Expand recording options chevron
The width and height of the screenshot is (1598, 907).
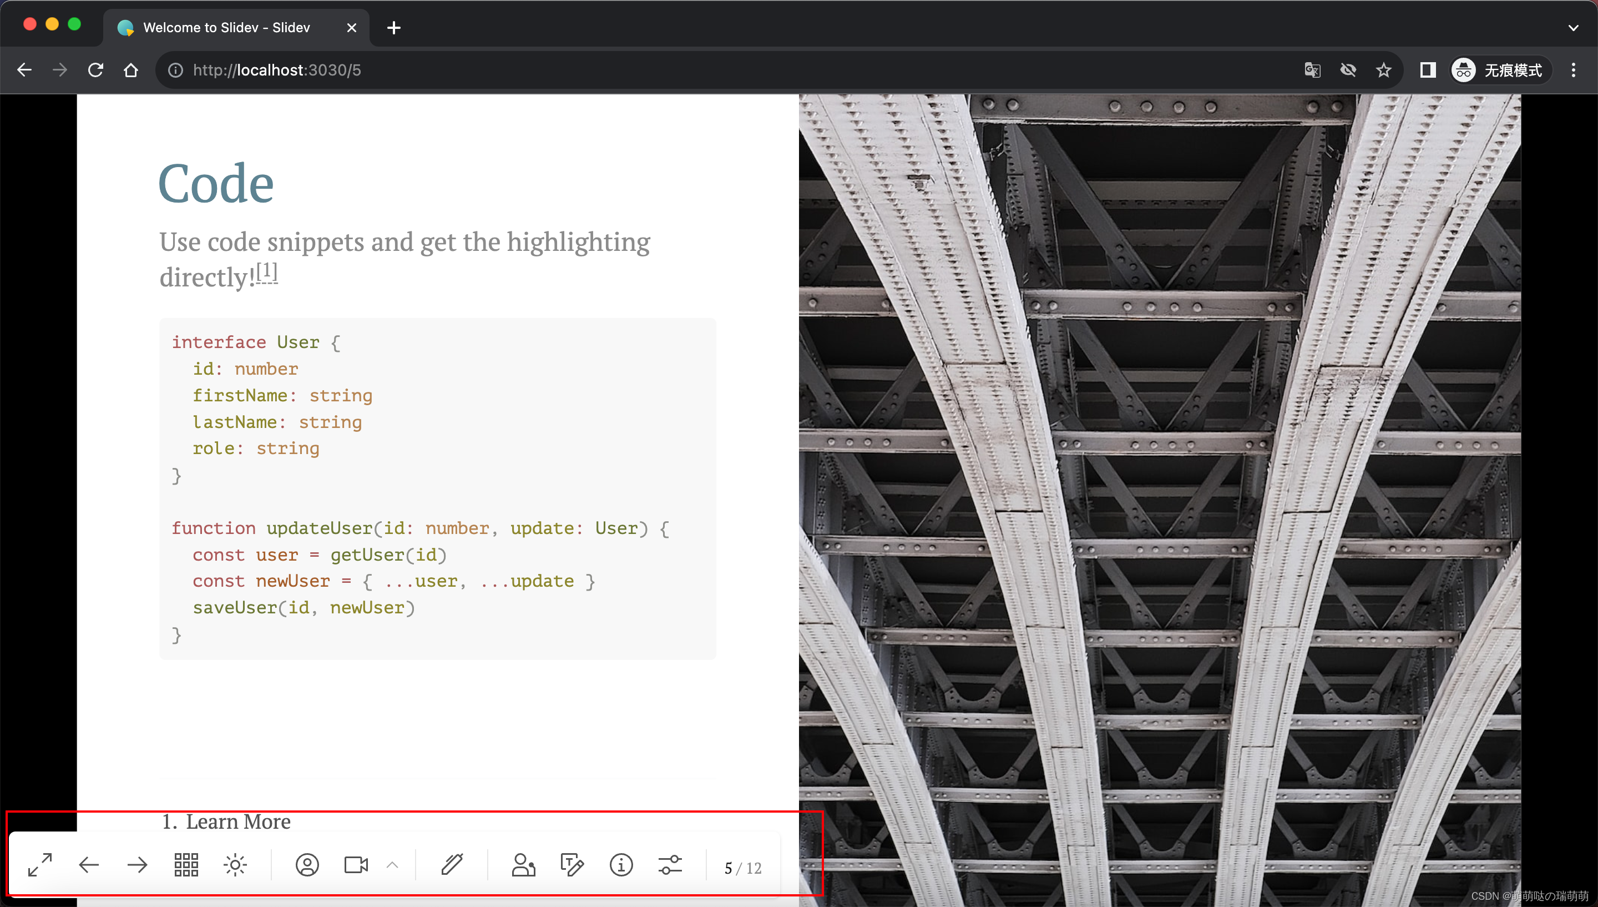(x=392, y=865)
